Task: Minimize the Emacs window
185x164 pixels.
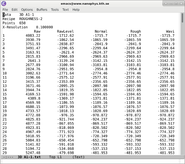Action: coord(171,3)
